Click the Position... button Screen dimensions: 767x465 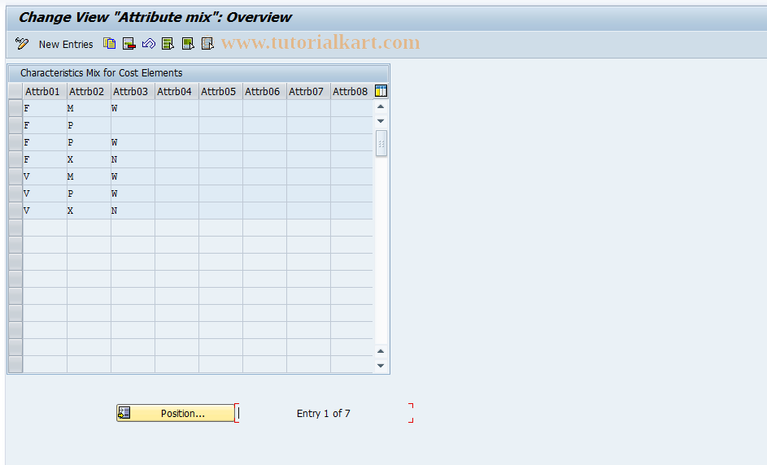click(176, 413)
